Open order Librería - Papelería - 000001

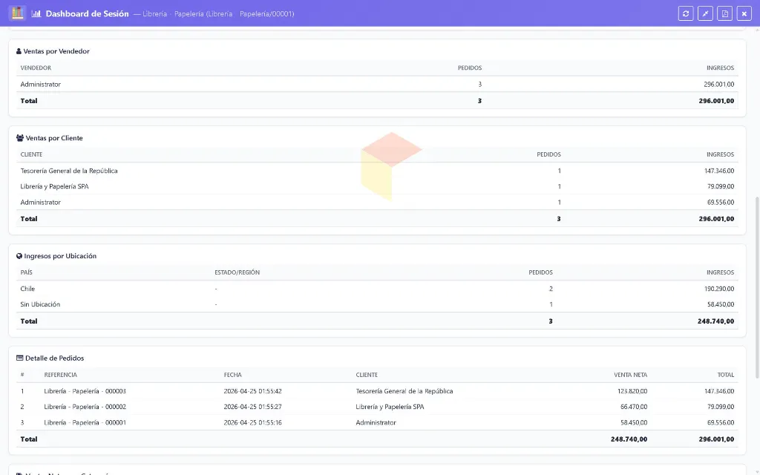click(85, 422)
